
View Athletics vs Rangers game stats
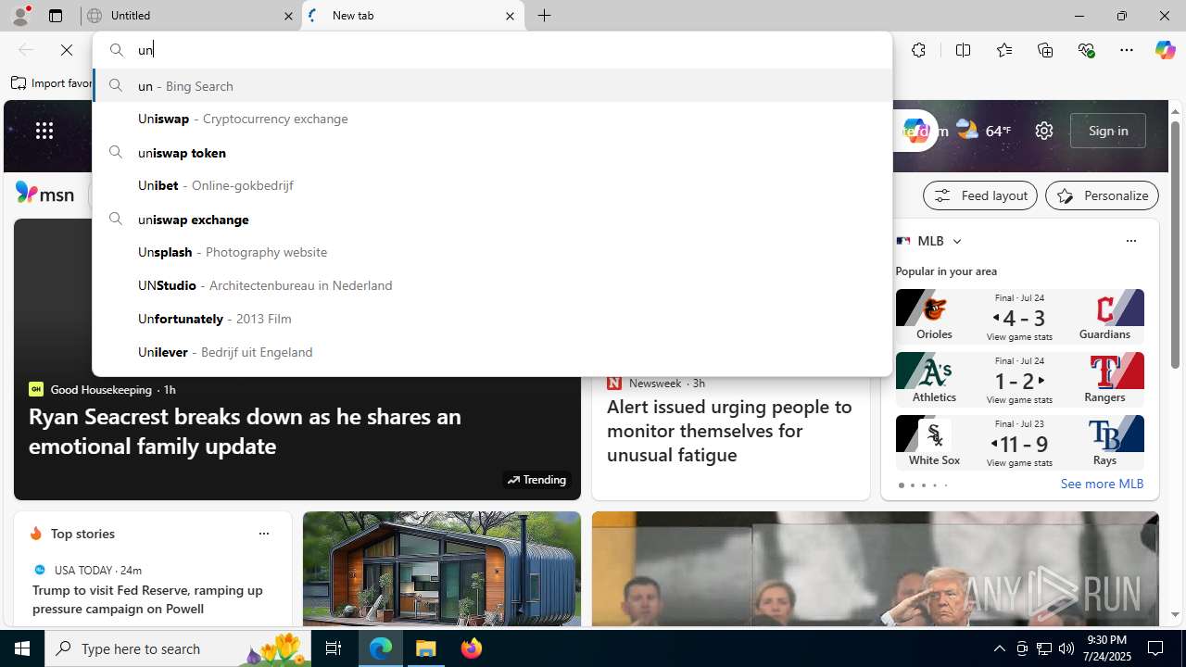pyautogui.click(x=1019, y=379)
